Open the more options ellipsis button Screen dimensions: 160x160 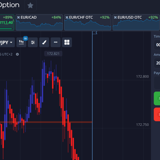click(x=55, y=42)
